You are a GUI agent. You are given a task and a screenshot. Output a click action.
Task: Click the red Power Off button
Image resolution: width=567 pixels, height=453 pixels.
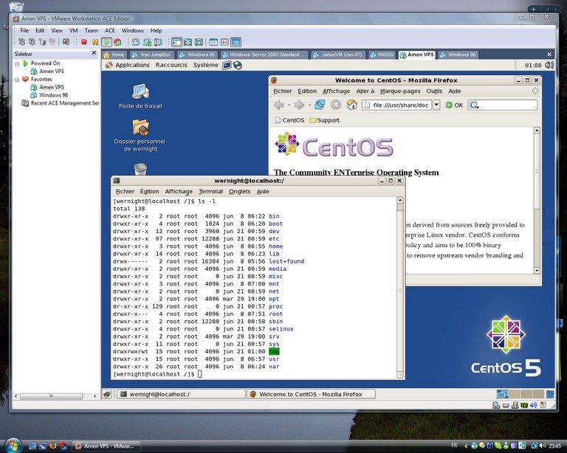83,42
